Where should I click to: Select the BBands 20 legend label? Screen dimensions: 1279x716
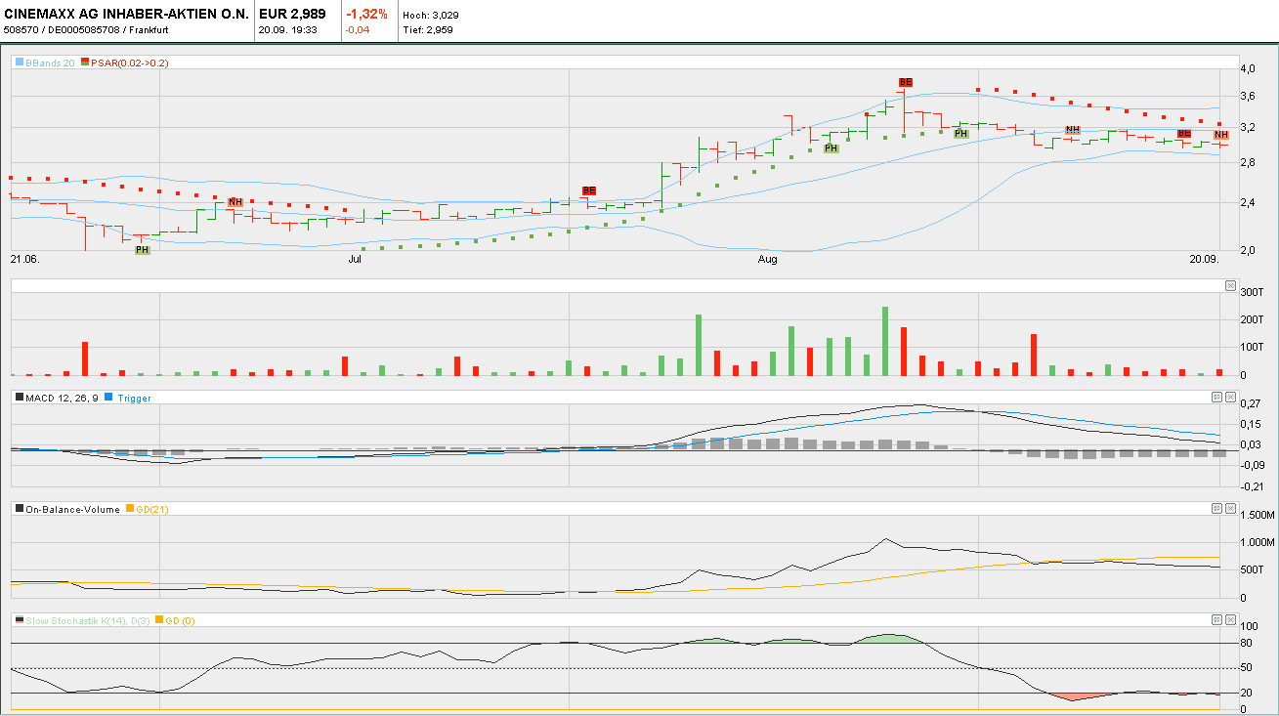pos(50,63)
